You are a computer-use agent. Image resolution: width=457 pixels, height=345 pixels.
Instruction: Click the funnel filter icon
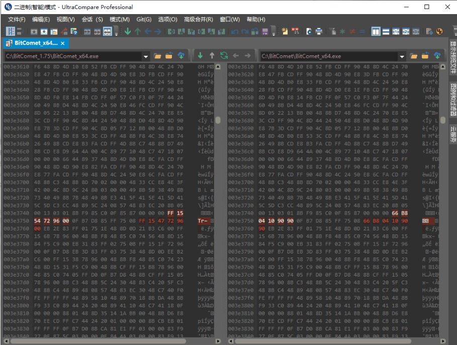332,31
